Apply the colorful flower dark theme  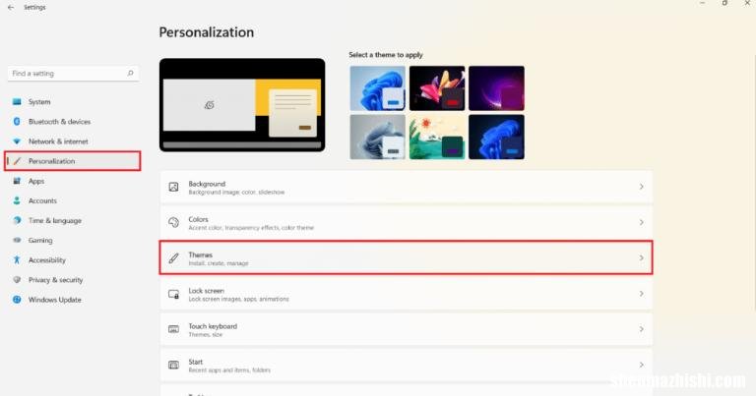(x=437, y=88)
